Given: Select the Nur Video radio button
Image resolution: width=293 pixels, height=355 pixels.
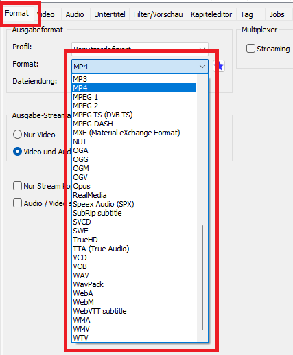Looking at the screenshot, I should pyautogui.click(x=17, y=135).
